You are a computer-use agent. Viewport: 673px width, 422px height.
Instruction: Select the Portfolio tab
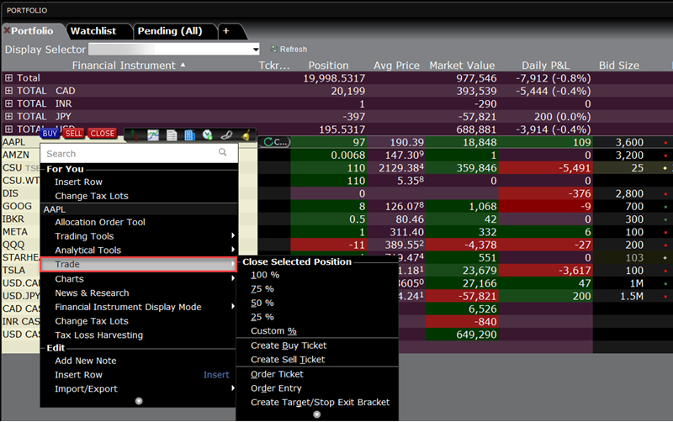pos(32,31)
